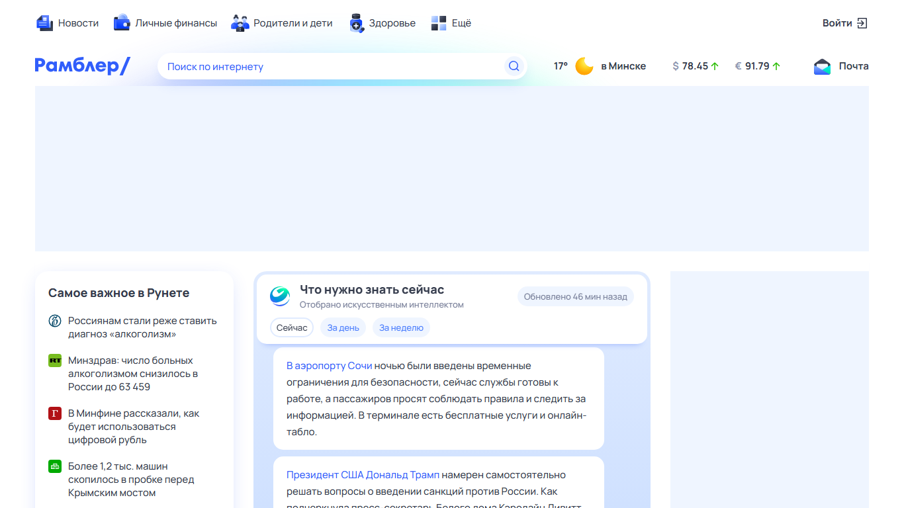Click the Личные финансы wallet icon

pos(122,23)
